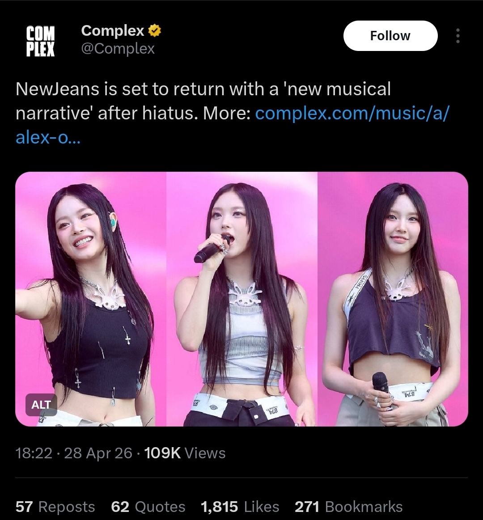Click the 28 Apr 26 post date

98,453
